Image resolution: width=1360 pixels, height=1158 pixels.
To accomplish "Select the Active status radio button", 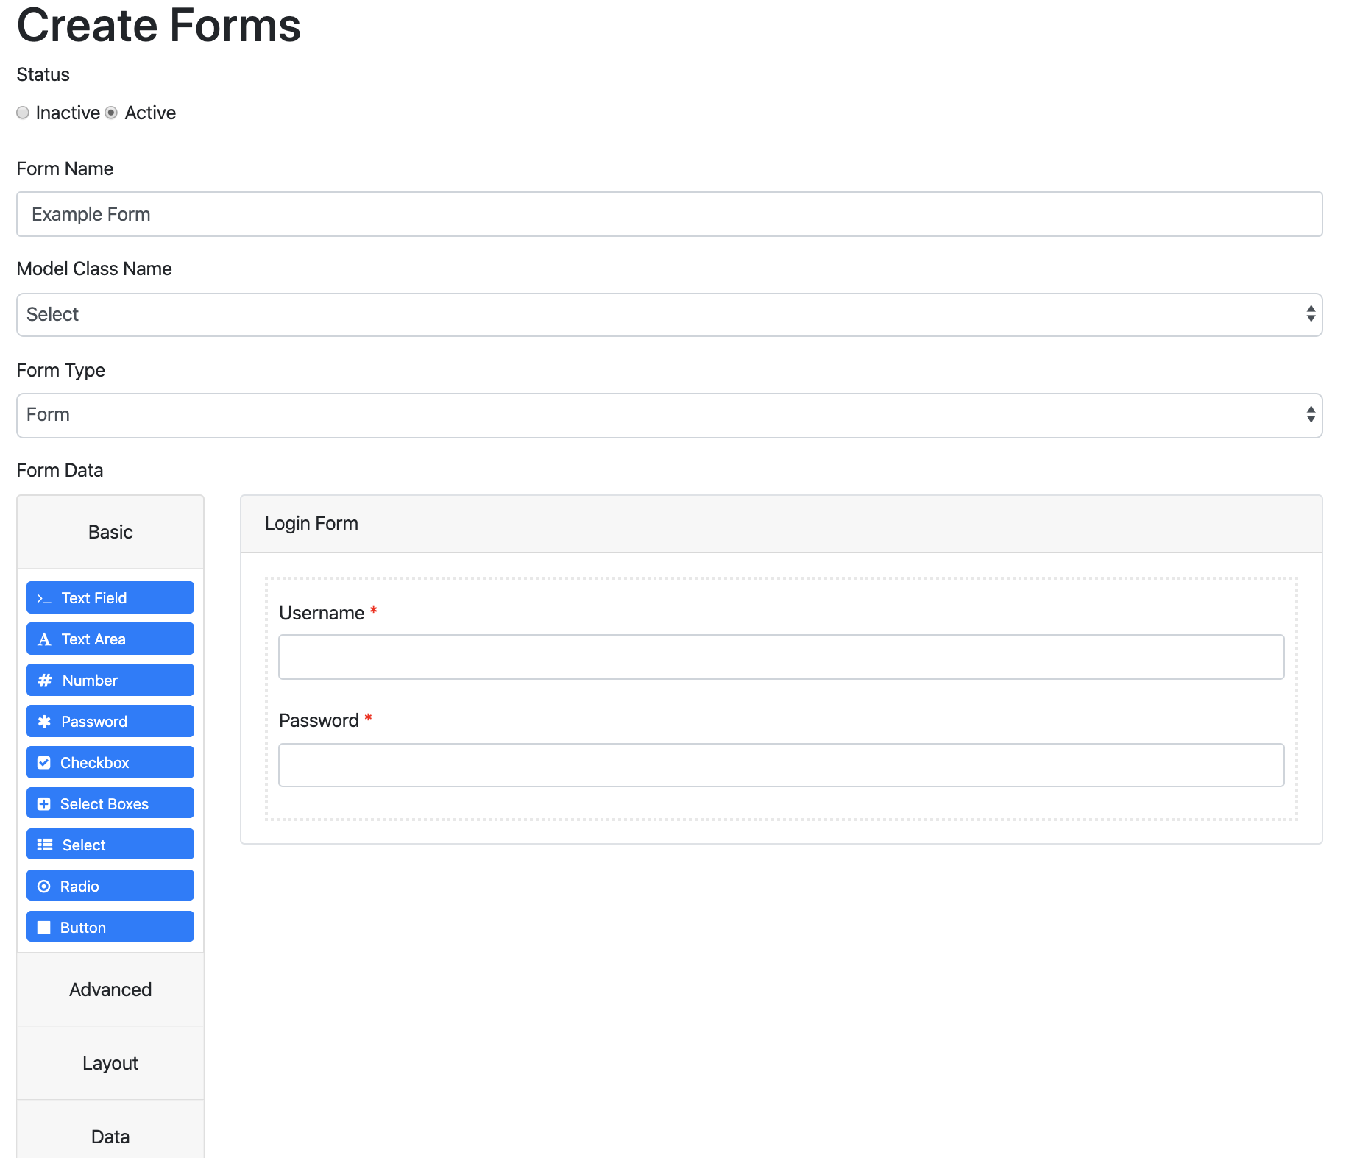I will click(111, 113).
